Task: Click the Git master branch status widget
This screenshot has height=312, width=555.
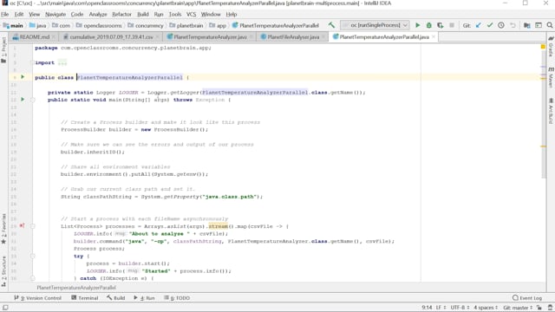Action: (518, 308)
